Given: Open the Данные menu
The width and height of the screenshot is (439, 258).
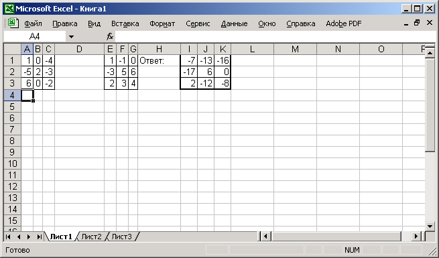Looking at the screenshot, I should click(234, 23).
